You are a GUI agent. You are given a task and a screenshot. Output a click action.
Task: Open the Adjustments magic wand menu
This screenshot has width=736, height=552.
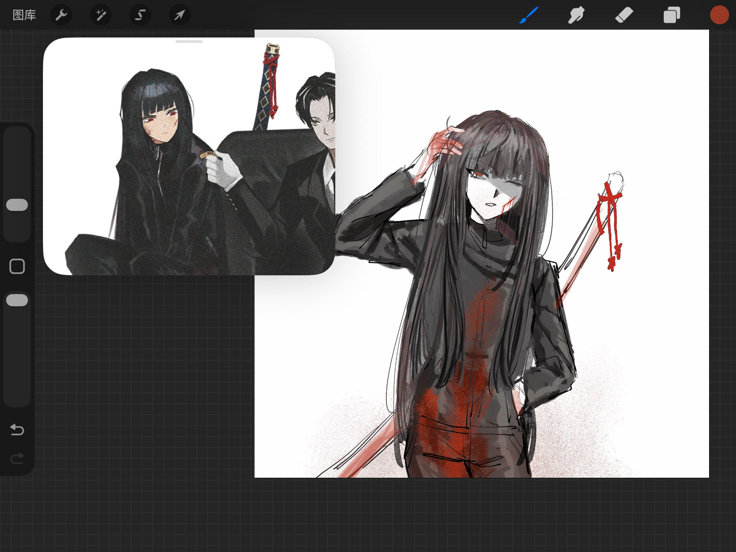[x=101, y=15]
